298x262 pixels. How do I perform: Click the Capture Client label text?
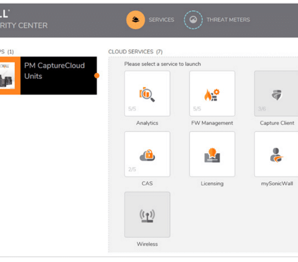pyautogui.click(x=277, y=123)
